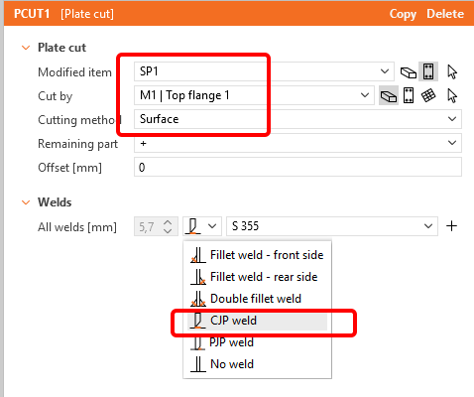
Task: Toggle plate selection icon for Modified item
Action: click(428, 71)
